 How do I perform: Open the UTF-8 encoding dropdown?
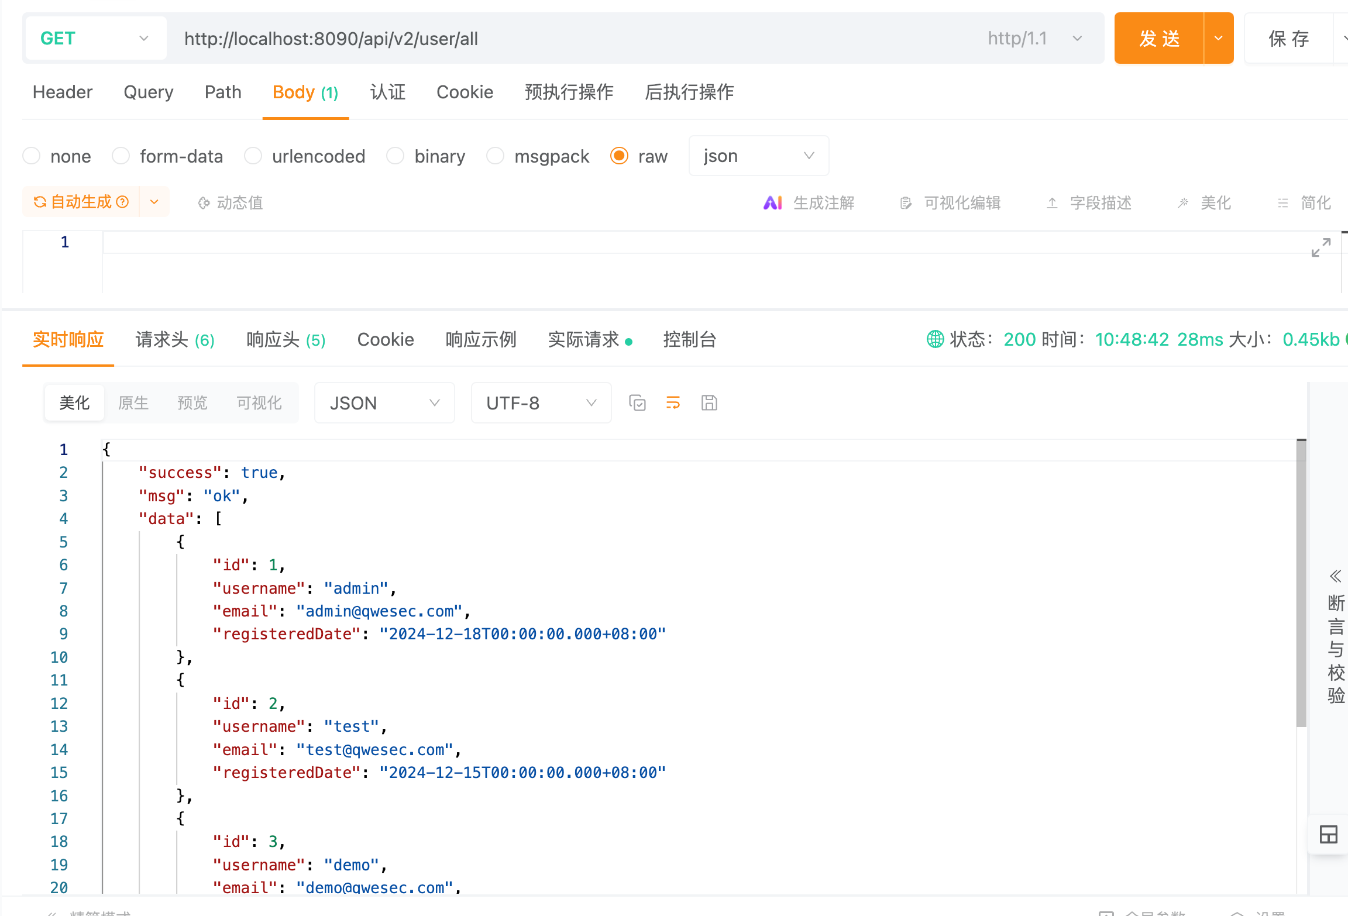tap(541, 403)
